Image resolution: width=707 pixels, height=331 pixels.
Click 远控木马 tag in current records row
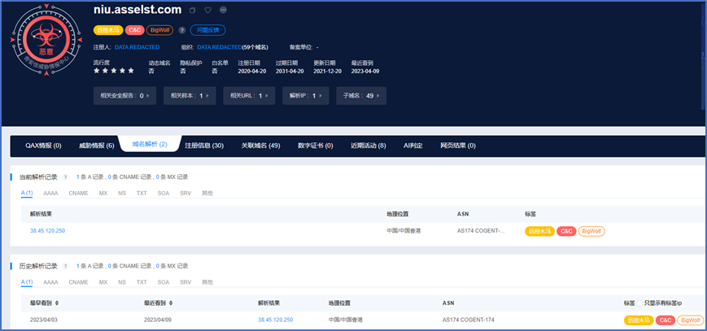539,231
